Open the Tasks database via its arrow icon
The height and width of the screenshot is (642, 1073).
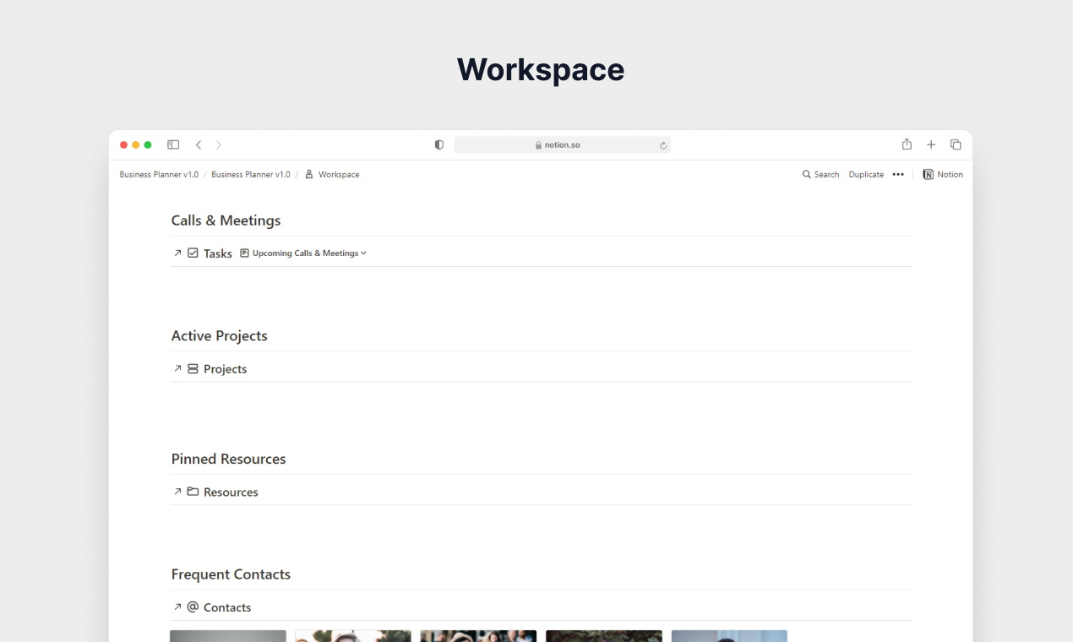coord(177,253)
